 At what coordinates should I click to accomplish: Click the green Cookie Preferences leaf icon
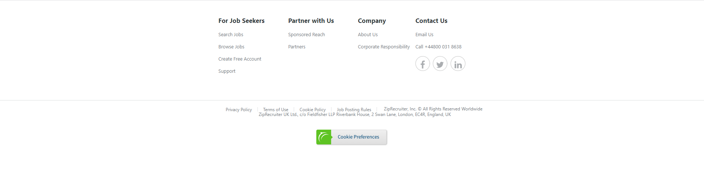tap(324, 137)
